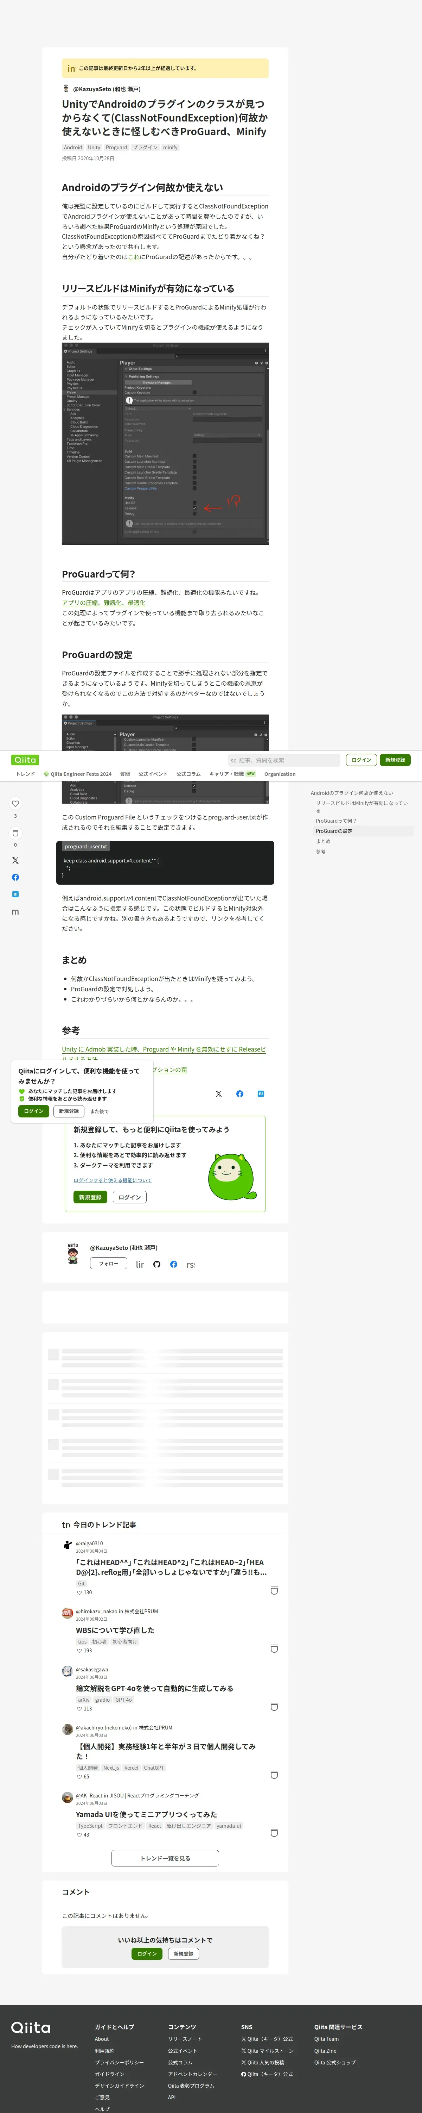422x2113 pixels.
Task: Click the X share icon below the reference links
Action: point(218,1093)
